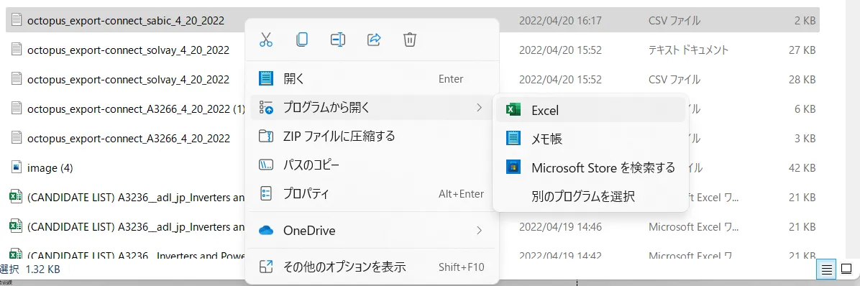Select file octopus_export-connect_A3266_4_20_2022 (1)
This screenshot has height=286, width=860.
coord(137,109)
